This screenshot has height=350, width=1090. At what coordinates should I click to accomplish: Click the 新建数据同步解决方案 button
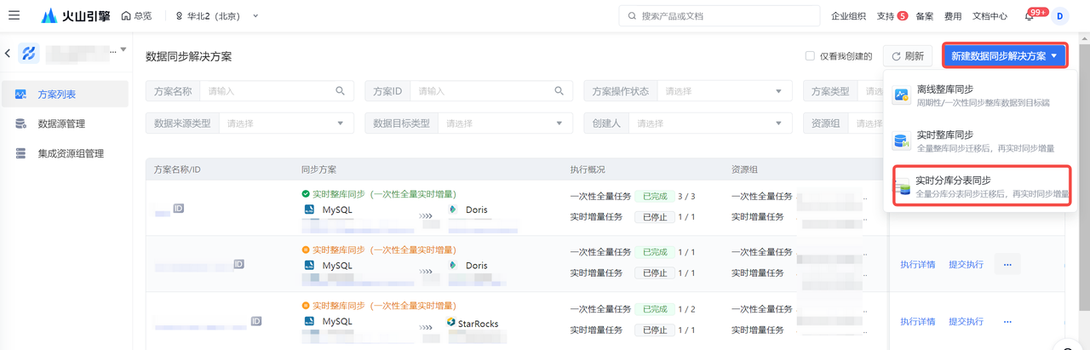pos(1004,56)
